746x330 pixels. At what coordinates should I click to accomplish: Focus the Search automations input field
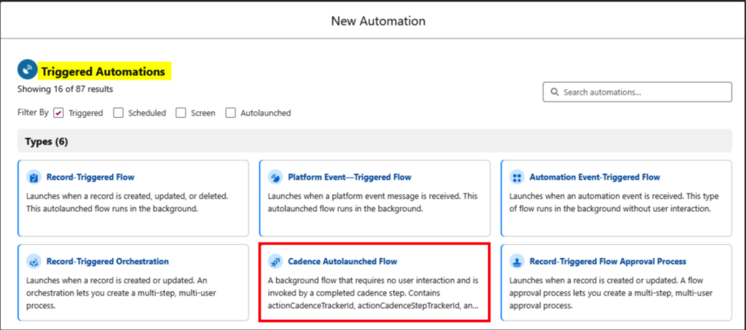[x=637, y=92]
